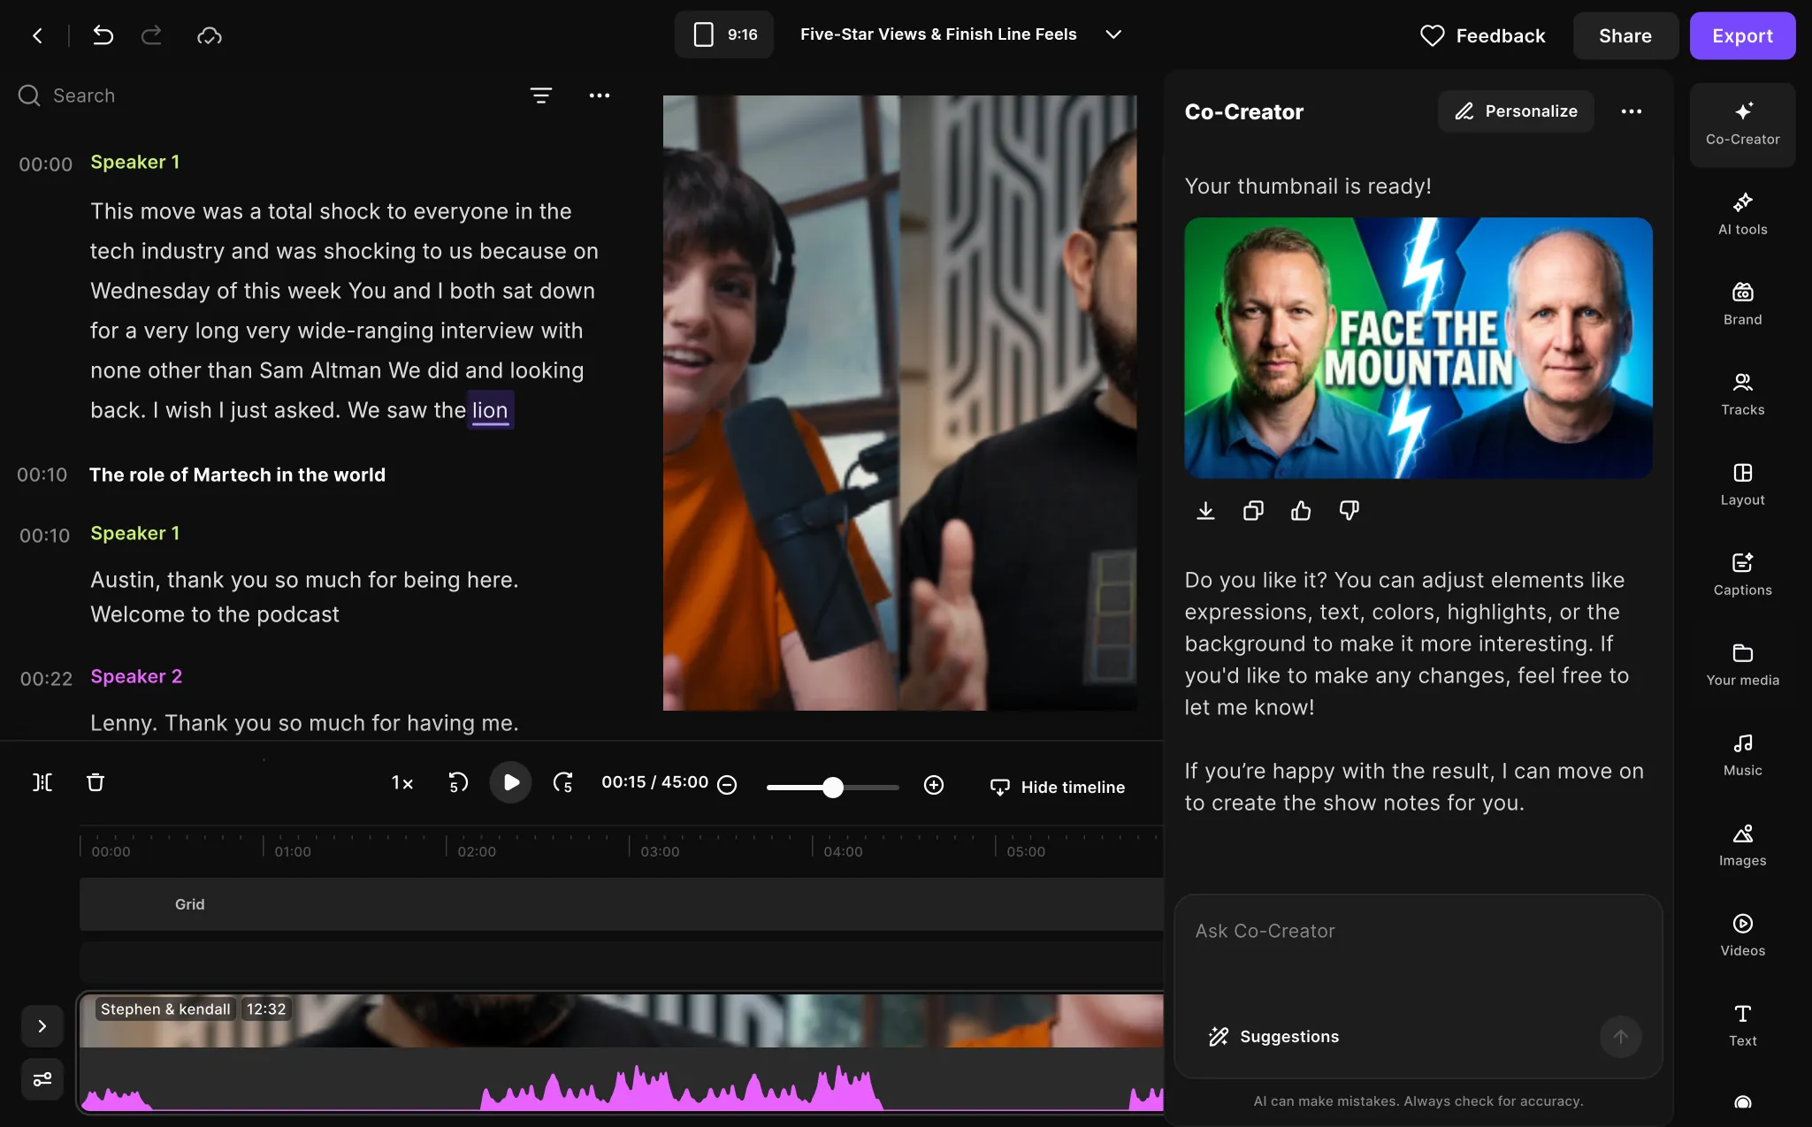Screen dimensions: 1812x1127
Task: Open Co-Creator panel more options
Action: [1632, 111]
